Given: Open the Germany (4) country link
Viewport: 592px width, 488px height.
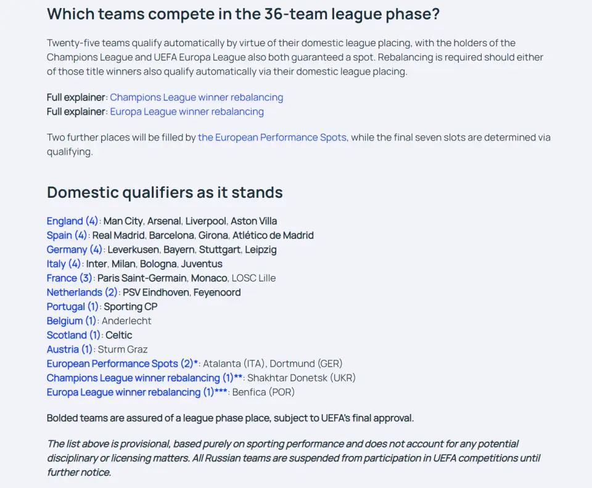Looking at the screenshot, I should 75,250.
